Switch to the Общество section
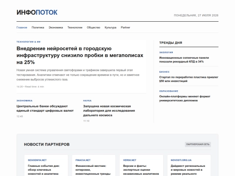Screen dimensions: 235x176 (94, 27)
